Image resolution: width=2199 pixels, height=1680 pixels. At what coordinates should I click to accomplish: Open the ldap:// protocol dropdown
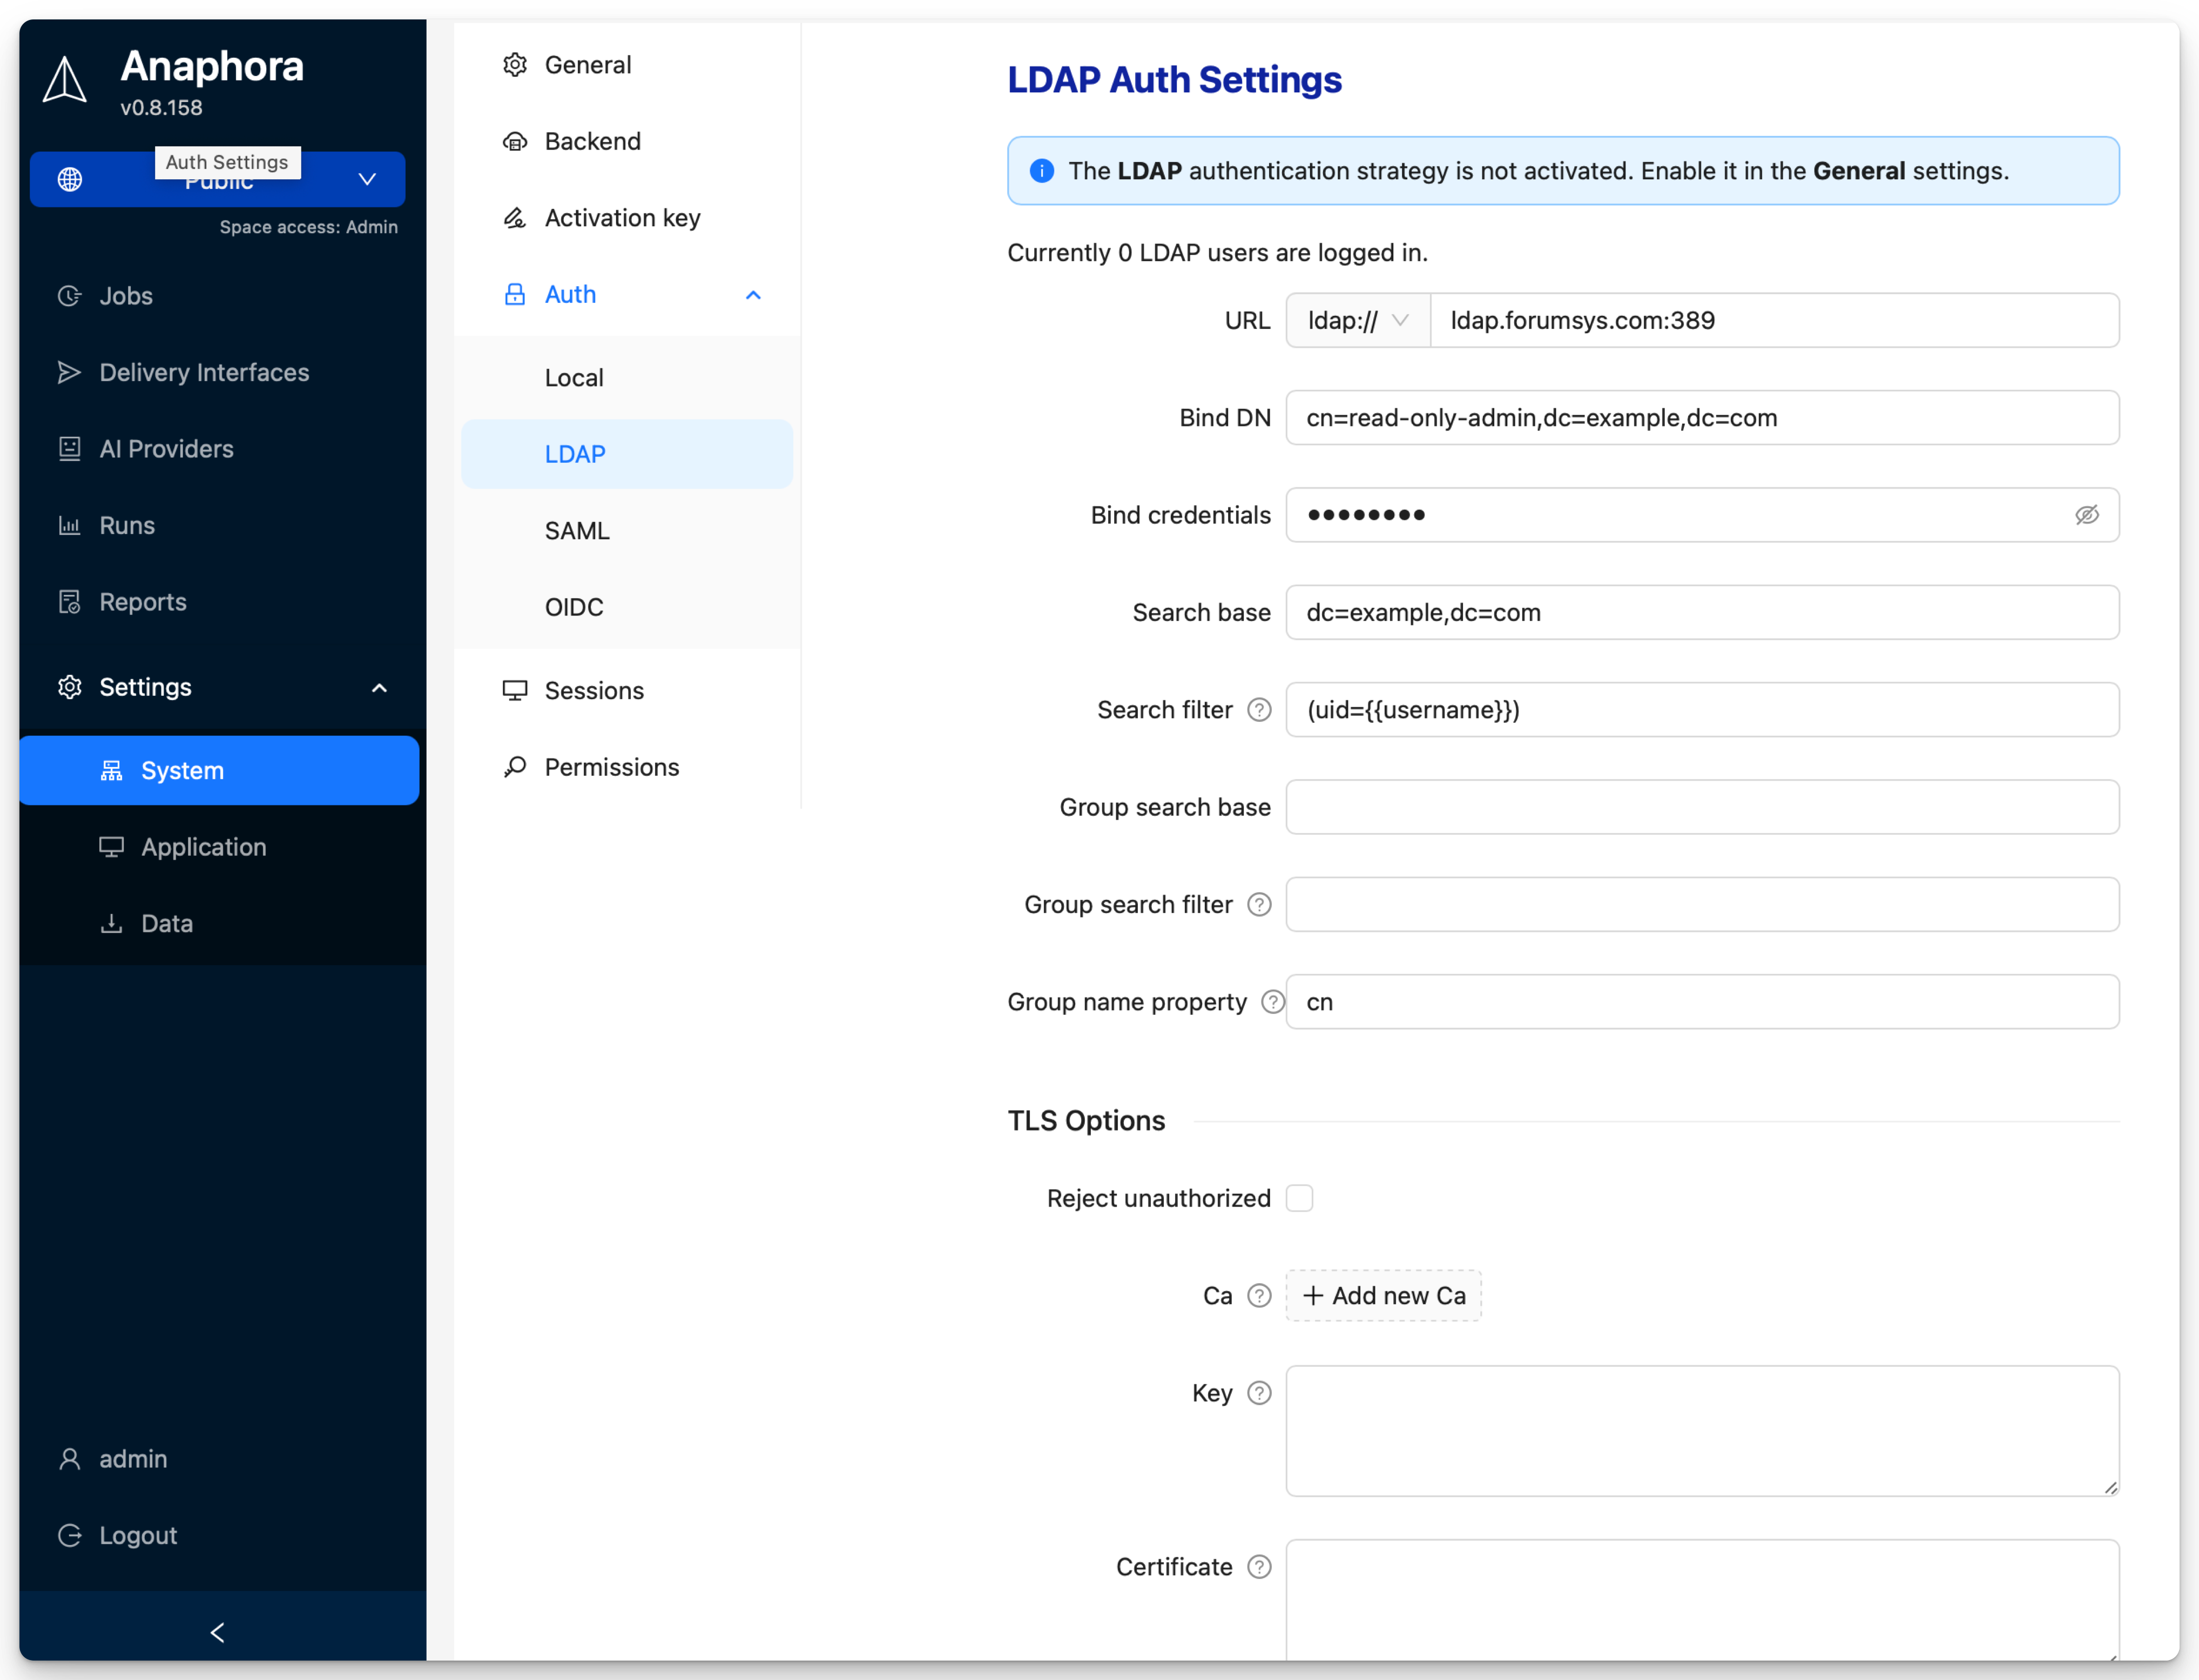[1357, 320]
